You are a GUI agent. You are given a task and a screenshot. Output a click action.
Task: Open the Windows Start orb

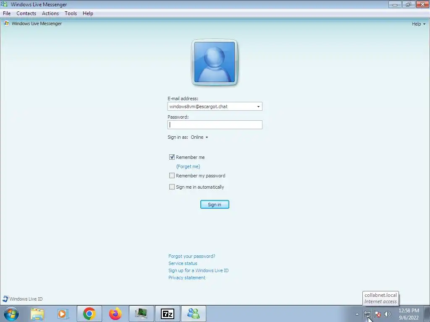click(11, 314)
